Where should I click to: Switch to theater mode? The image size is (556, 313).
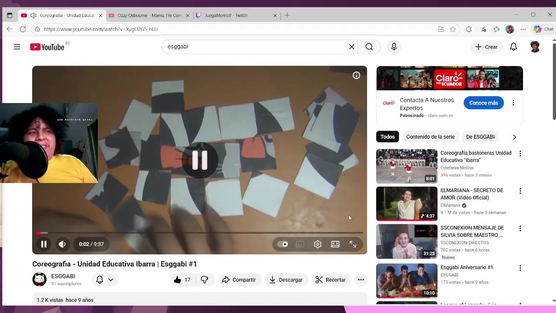(335, 244)
